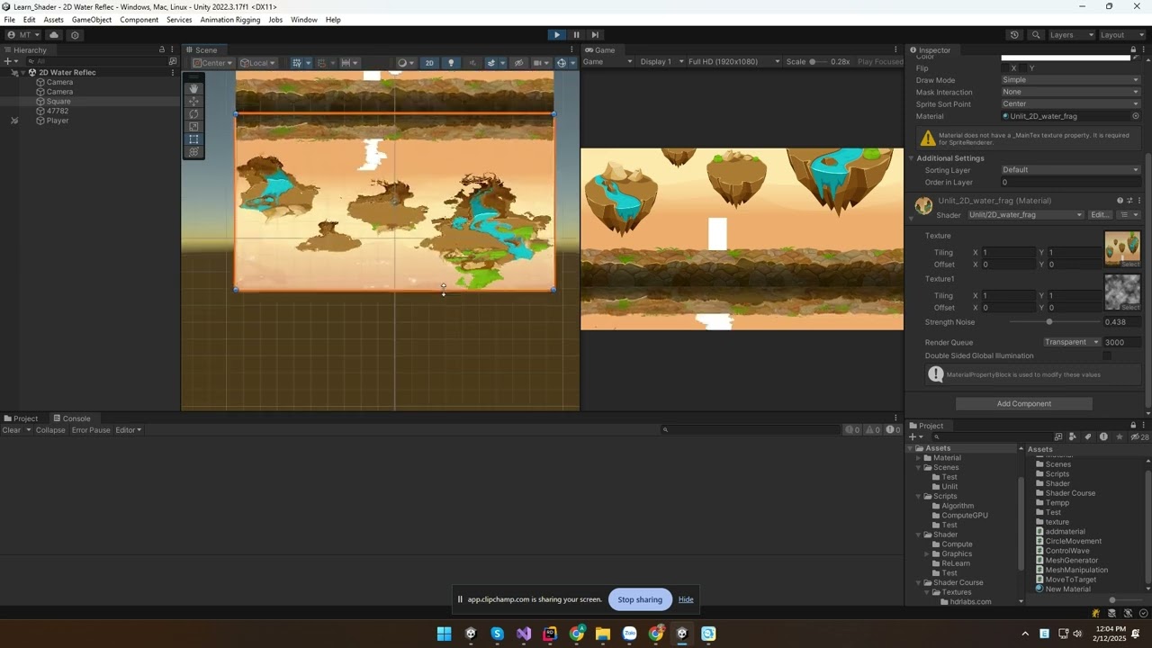This screenshot has width=1152, height=648.
Task: Click the Order in Layer field
Action: [1070, 182]
